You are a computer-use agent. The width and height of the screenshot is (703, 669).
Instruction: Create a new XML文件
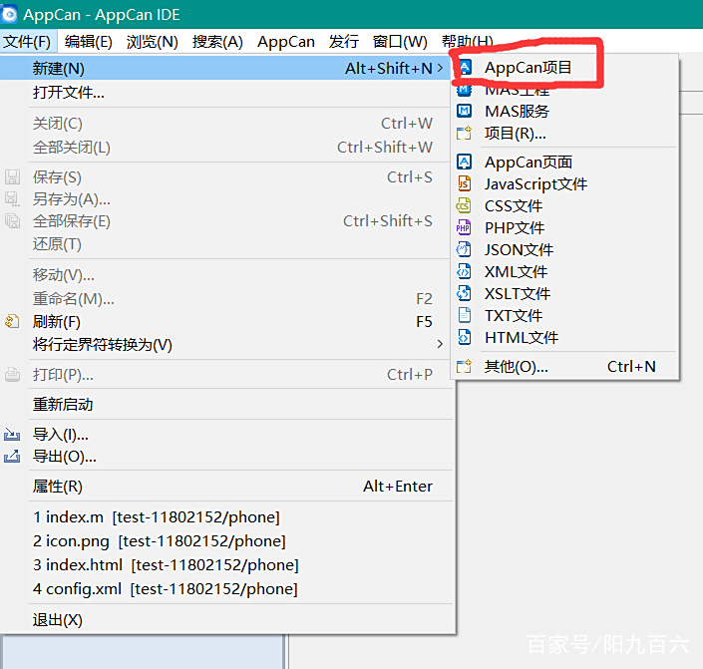[x=565, y=272]
